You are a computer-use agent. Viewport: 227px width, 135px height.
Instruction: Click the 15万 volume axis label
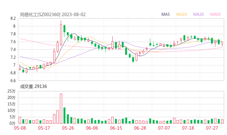[11, 104]
